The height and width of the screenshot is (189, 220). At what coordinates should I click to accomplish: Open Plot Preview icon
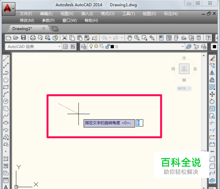click(40, 38)
